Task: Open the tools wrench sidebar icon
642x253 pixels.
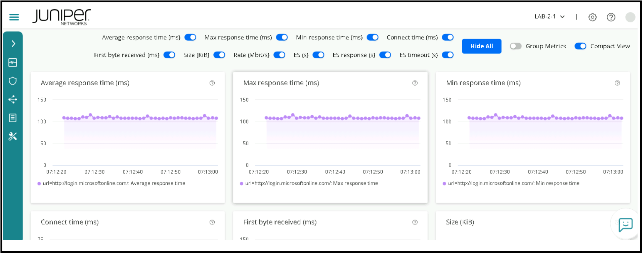Action: (13, 136)
